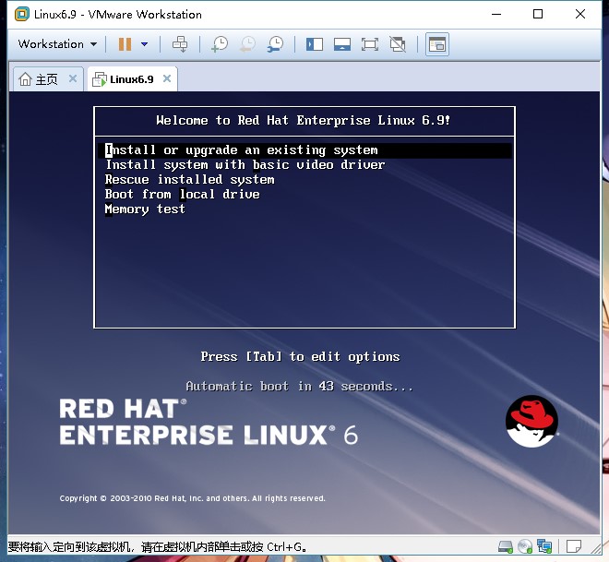
Task: Select Memory test boot option
Action: (145, 209)
